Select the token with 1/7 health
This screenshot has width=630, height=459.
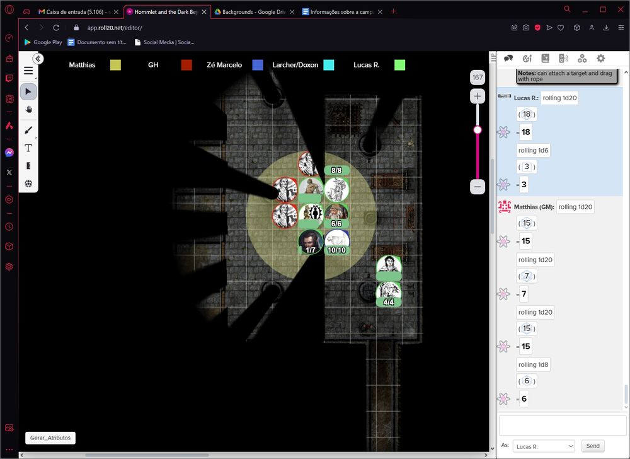pos(311,241)
